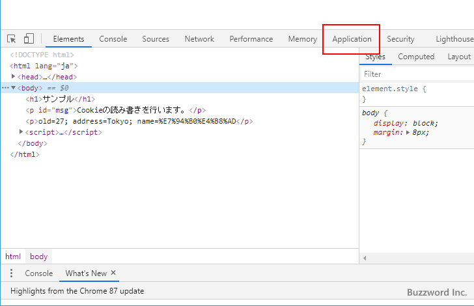Screen dimensions: 474x306
Task: Open the drawer three-dot menu icon
Action: point(11,273)
